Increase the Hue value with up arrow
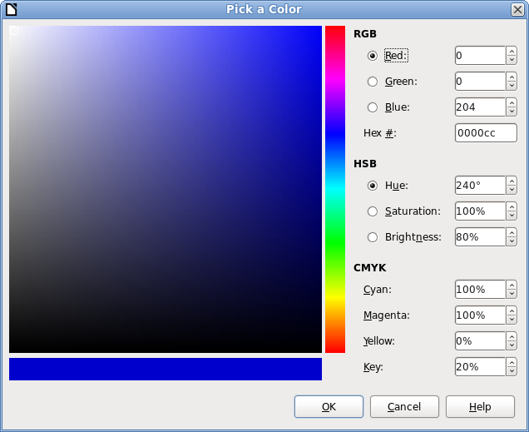The height and width of the screenshot is (432, 529). pyautogui.click(x=511, y=181)
